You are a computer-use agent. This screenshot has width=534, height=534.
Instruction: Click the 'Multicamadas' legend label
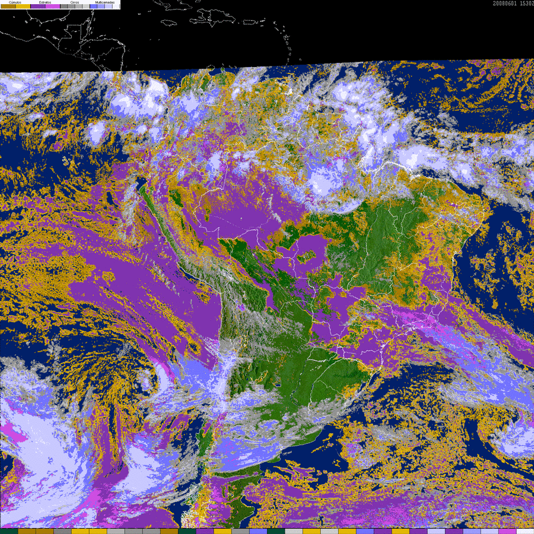(105, 2)
